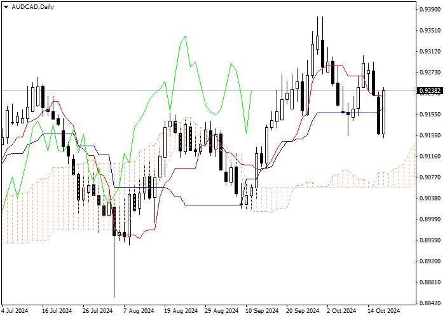
Task: Click the 0.93900 price axis label
Action: (430, 9)
